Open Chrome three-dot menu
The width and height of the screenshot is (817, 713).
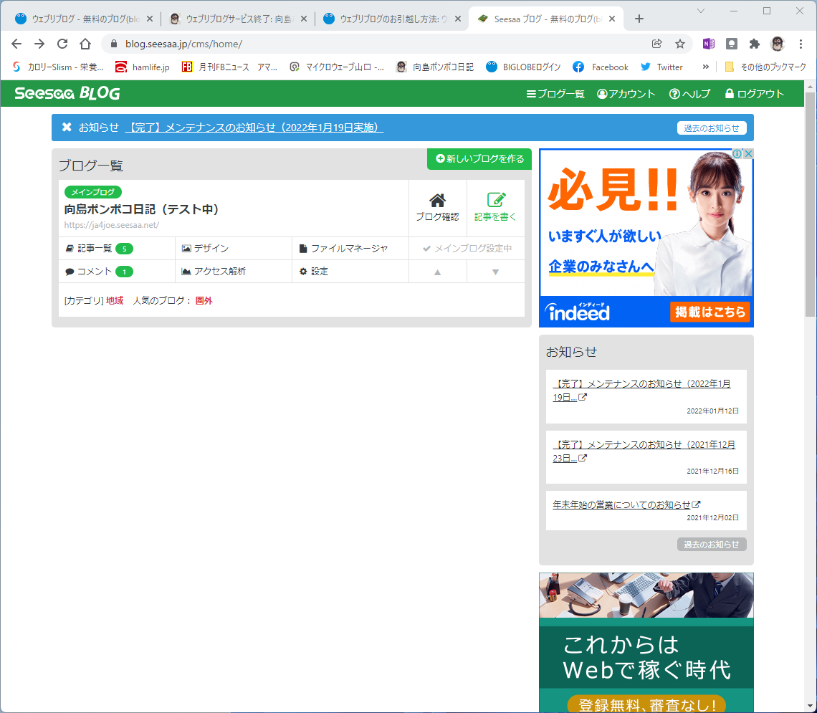801,44
